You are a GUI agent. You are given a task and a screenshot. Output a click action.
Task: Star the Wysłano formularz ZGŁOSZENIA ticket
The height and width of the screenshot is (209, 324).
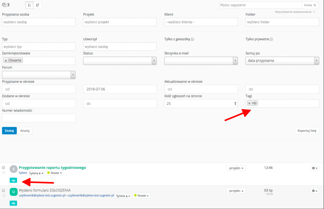[x=4, y=195]
